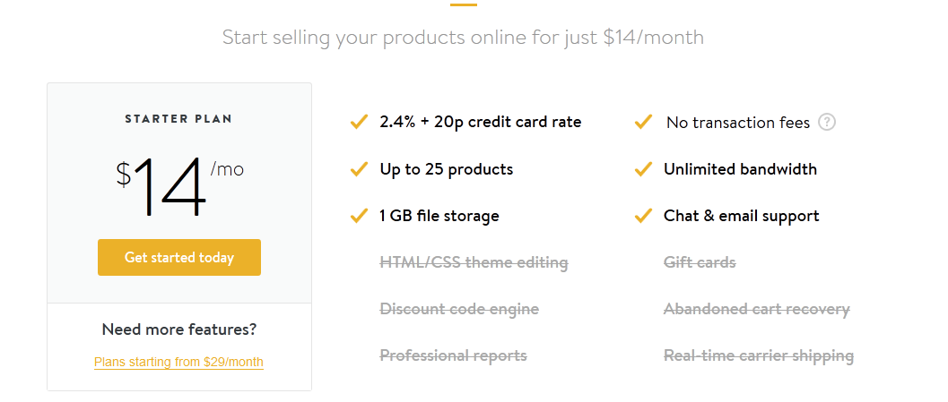Click the crossed-out Professional reports feature
The height and width of the screenshot is (402, 948).
tap(454, 355)
